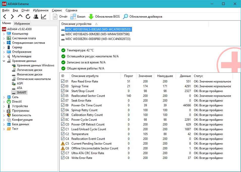Uncheck attribute C2 Temperature
Viewport: 241px width, 172px height.
(x=63, y=134)
